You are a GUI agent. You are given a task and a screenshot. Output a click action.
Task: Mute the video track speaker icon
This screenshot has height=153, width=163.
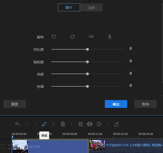(x=9, y=145)
